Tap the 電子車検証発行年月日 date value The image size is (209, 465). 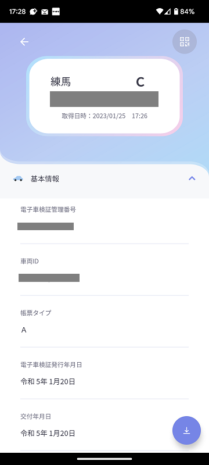(x=48, y=382)
